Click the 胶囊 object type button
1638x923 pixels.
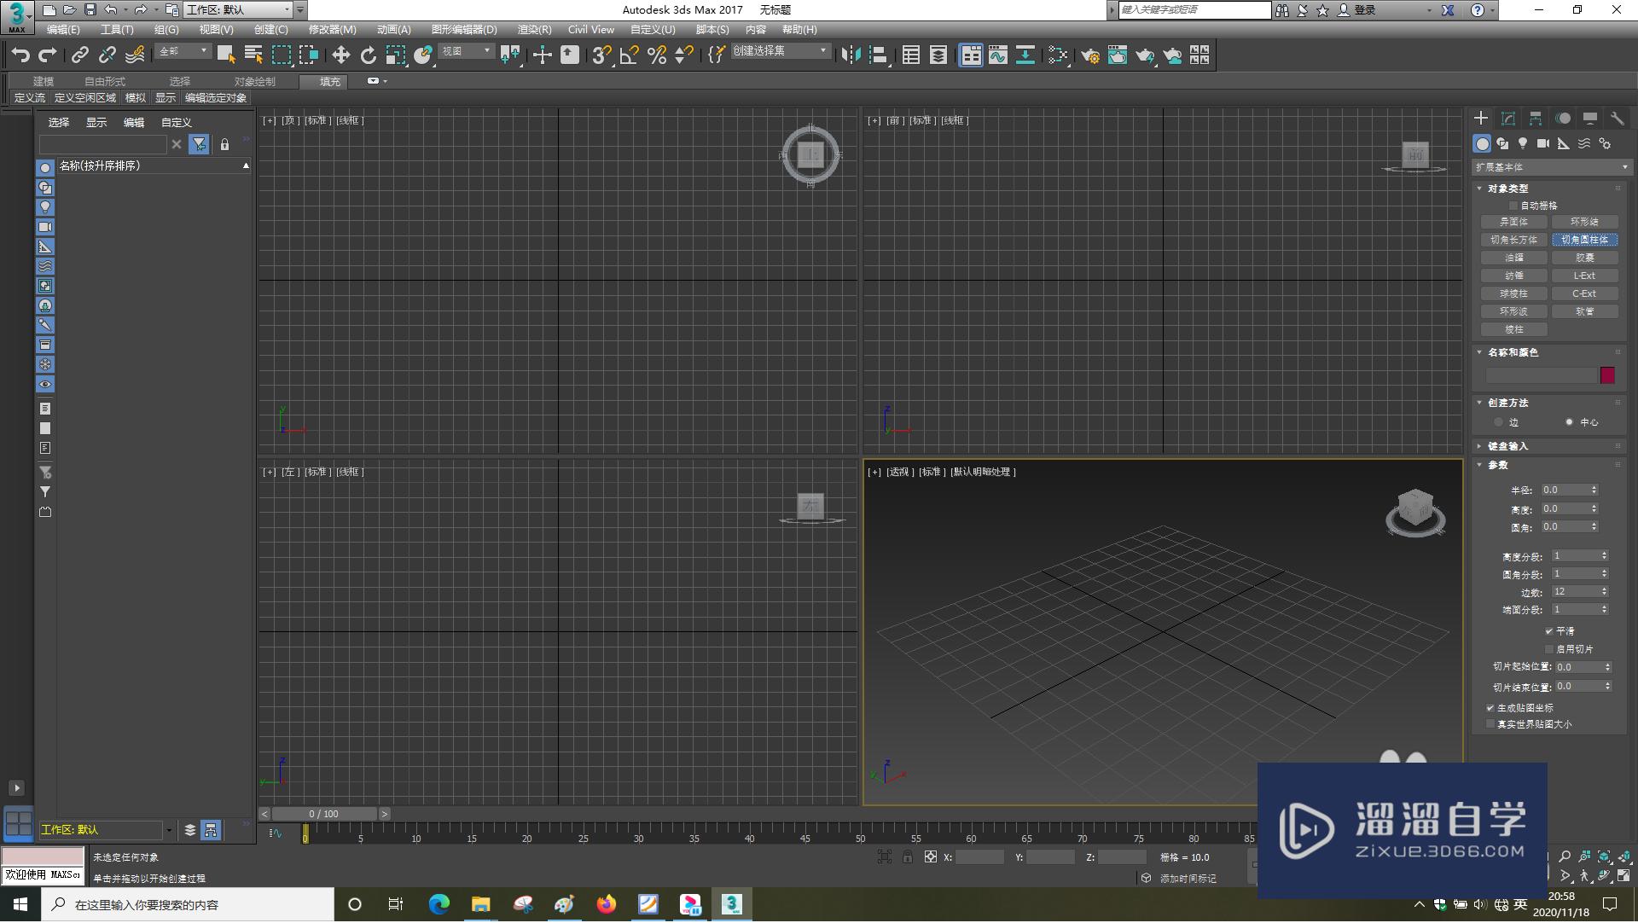(x=1584, y=258)
